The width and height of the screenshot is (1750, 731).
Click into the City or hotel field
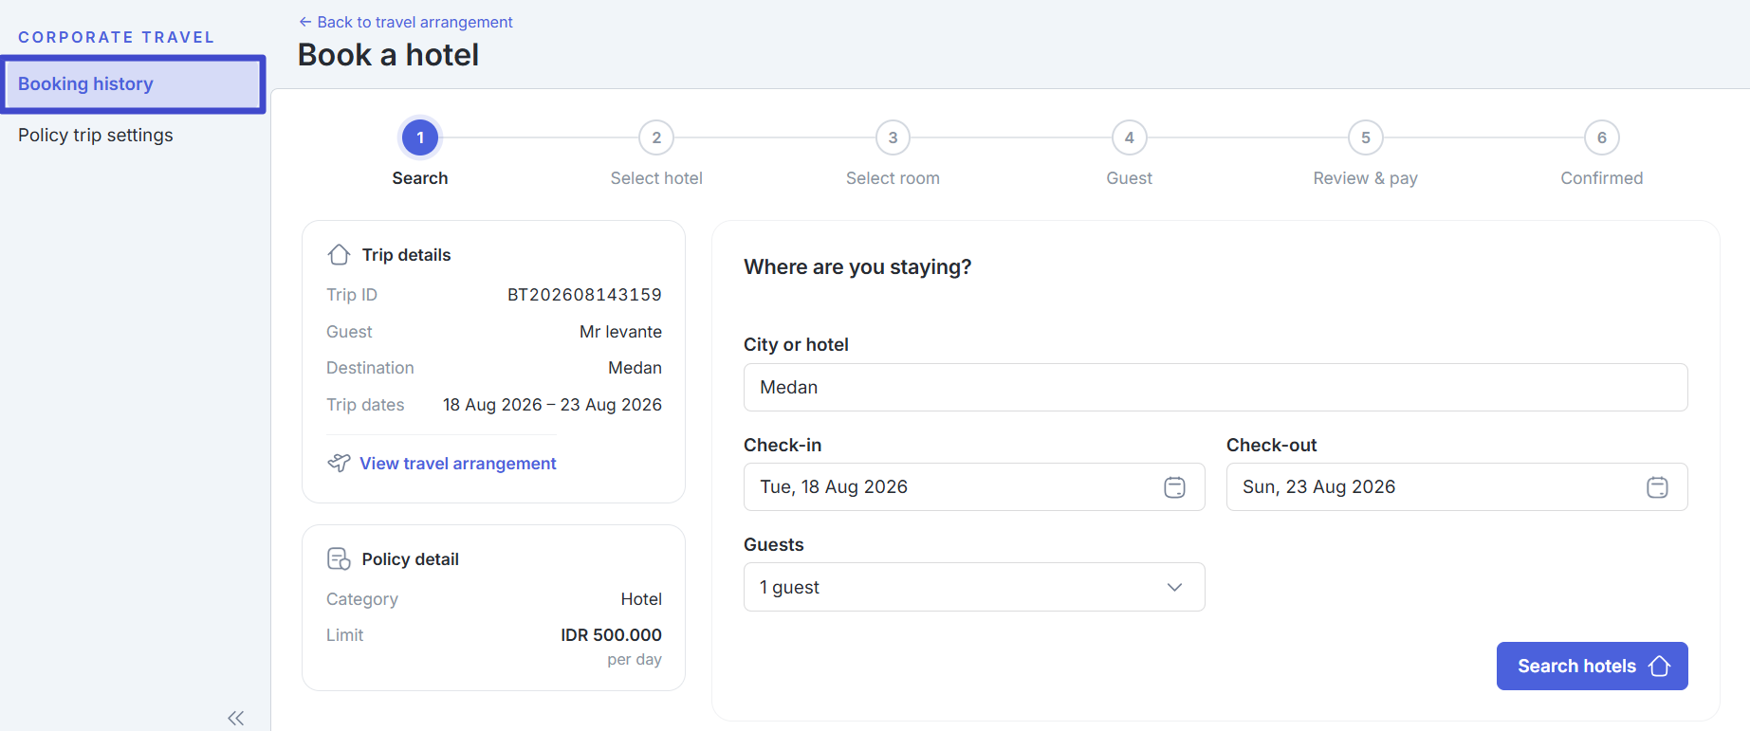[1215, 387]
